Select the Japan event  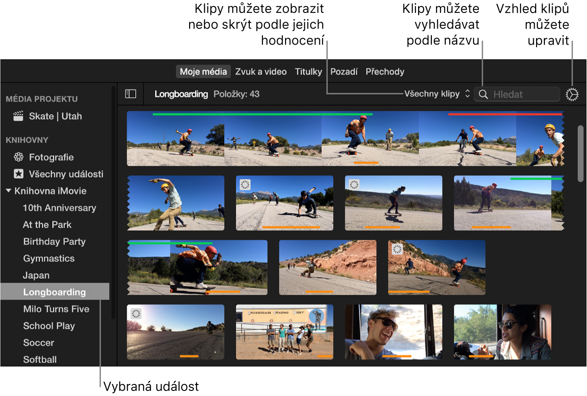tap(36, 275)
